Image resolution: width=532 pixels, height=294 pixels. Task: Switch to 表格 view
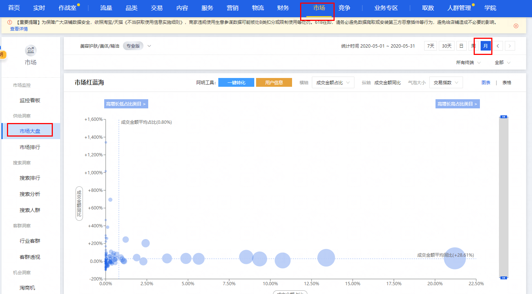click(507, 83)
